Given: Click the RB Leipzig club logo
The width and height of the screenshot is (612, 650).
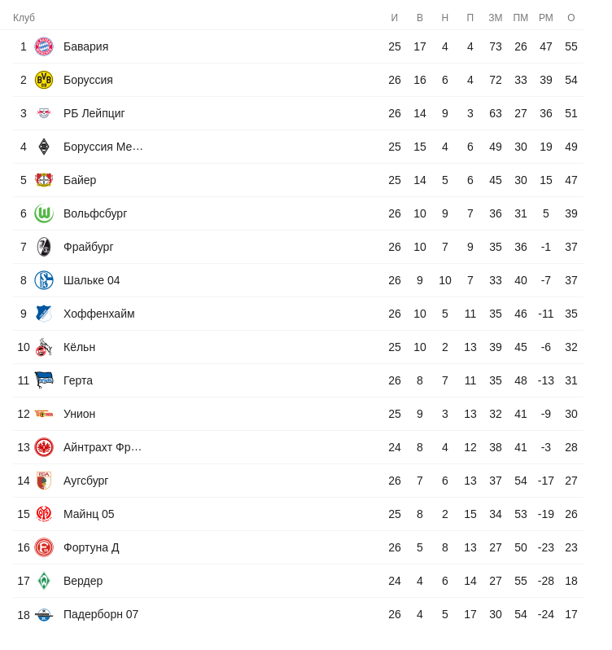Looking at the screenshot, I should click(44, 113).
